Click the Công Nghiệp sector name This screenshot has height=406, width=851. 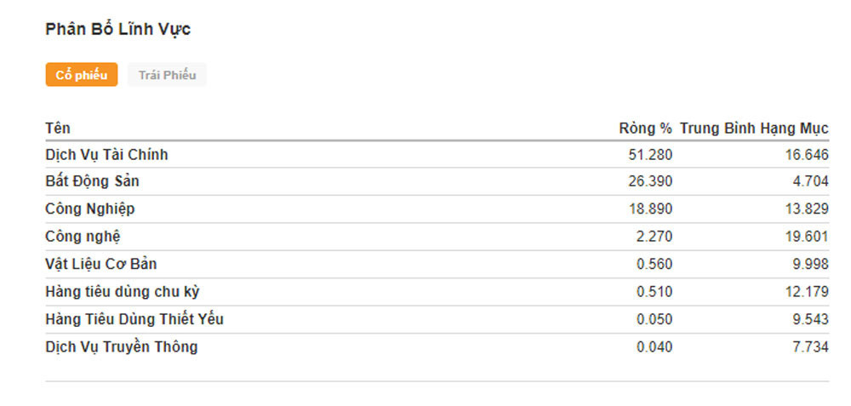[x=89, y=209]
